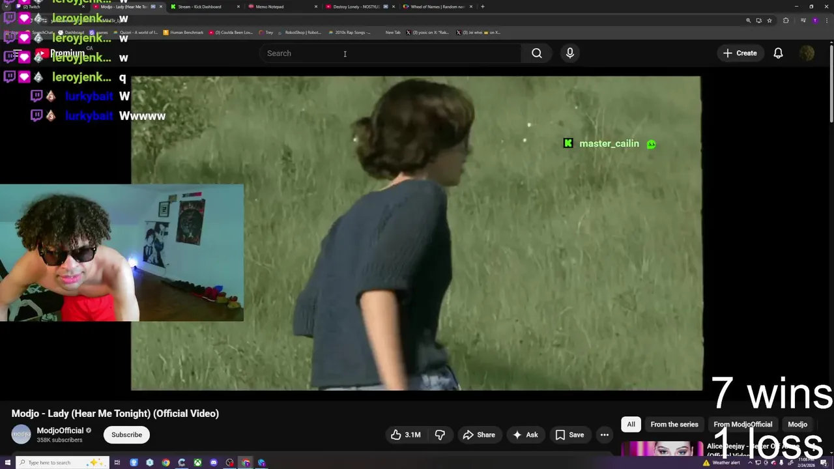Select the From the series chip
This screenshot has width=834, height=469.
click(x=674, y=424)
